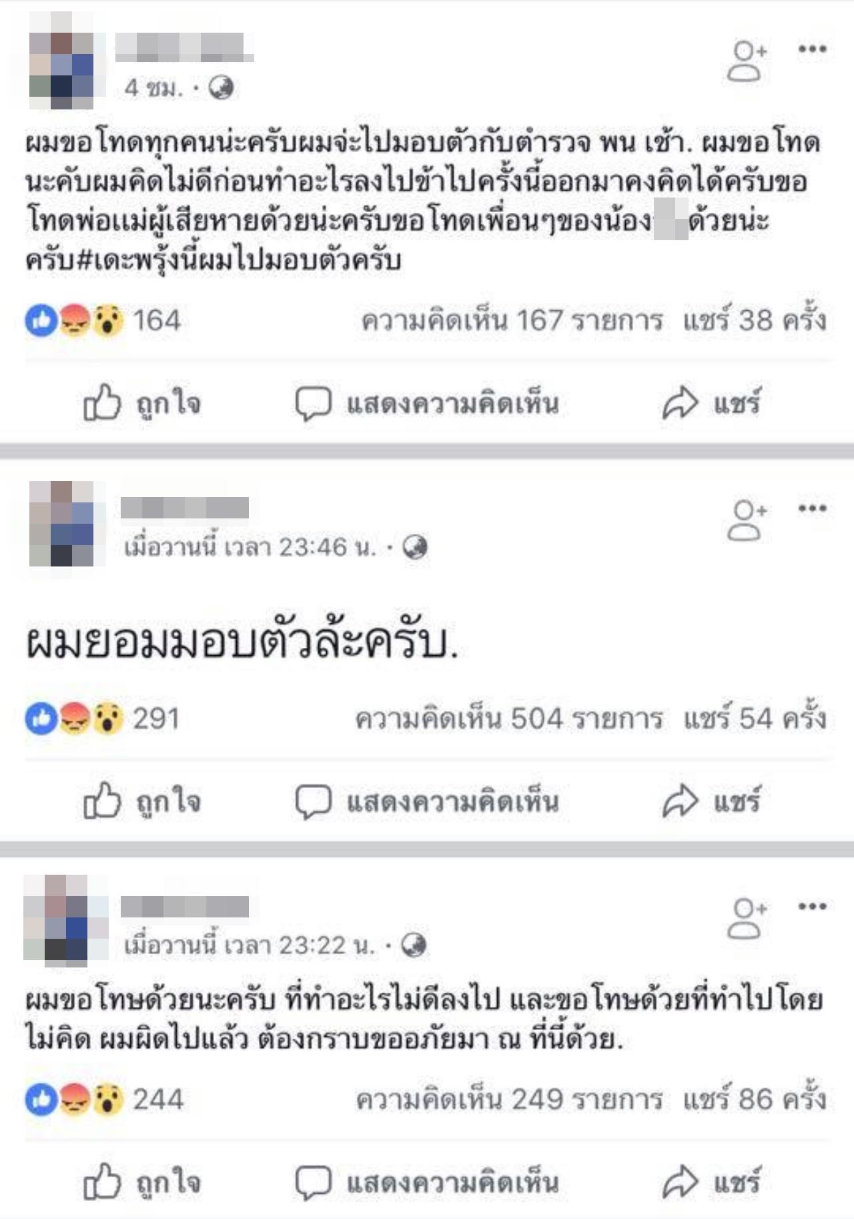Image resolution: width=854 pixels, height=1219 pixels.
Task: Open three-dot options menu on 23:46 post
Action: (813, 508)
